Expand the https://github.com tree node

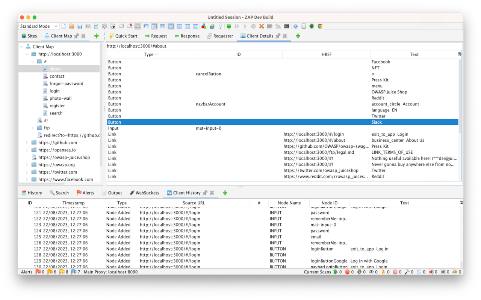26,142
